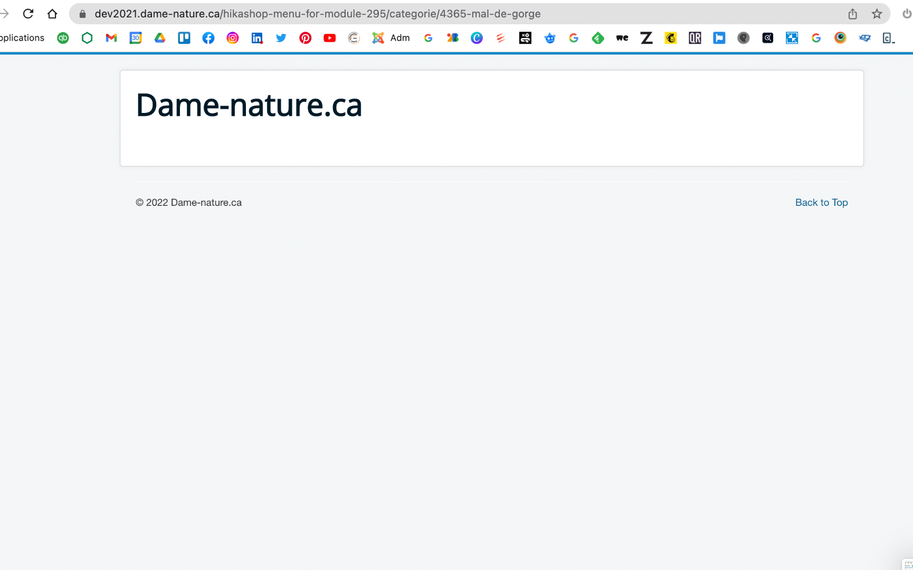This screenshot has width=913, height=570.
Task: Reload the current page
Action: 28,14
